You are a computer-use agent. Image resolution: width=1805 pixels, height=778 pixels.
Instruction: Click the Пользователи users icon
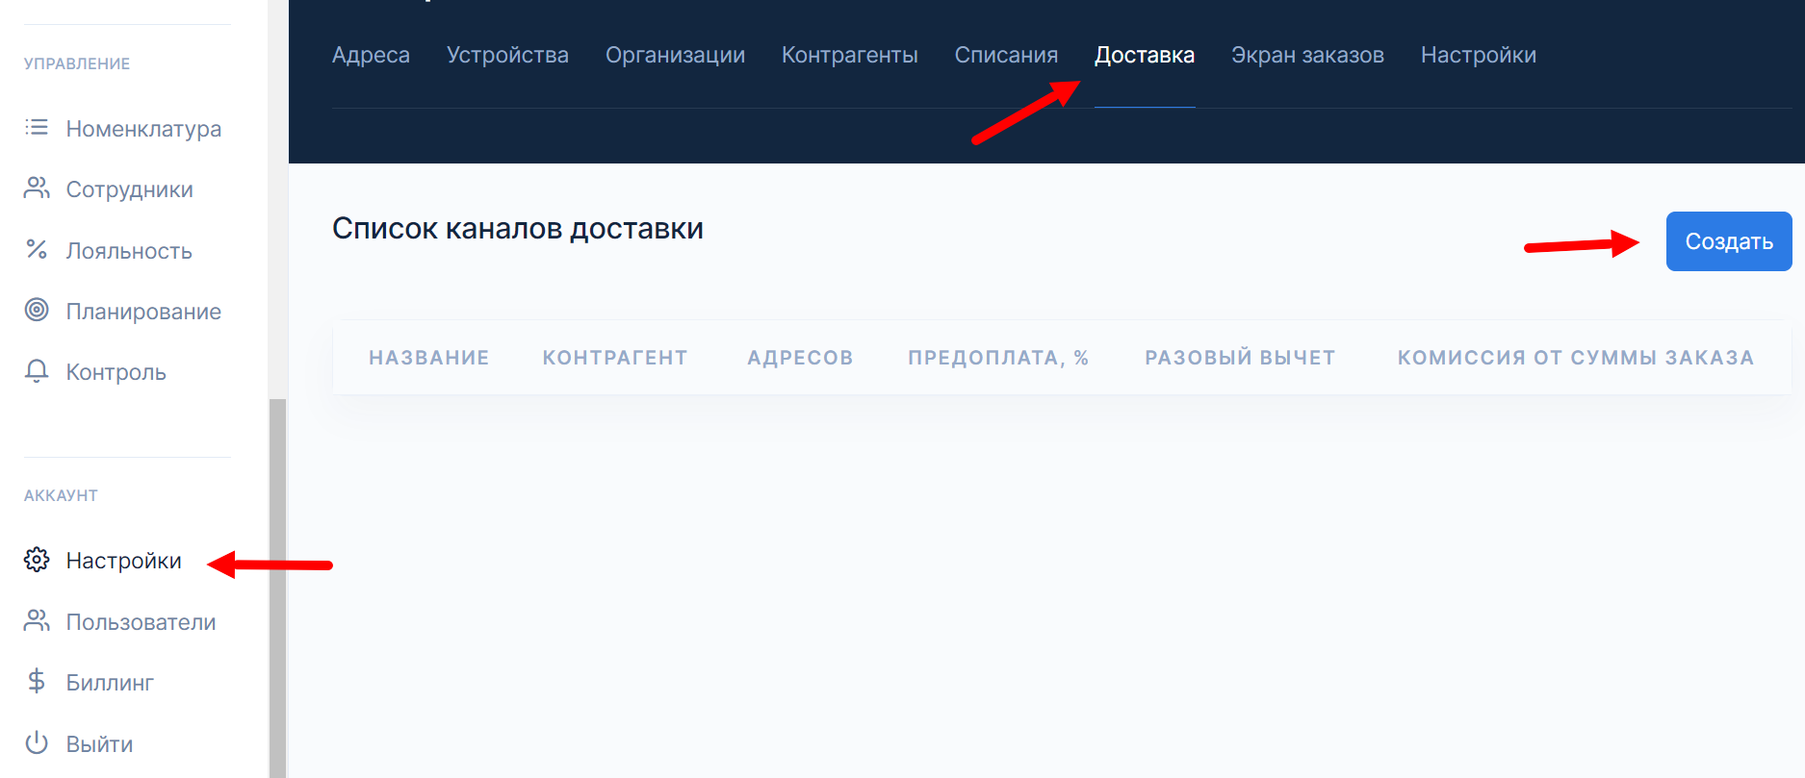point(37,621)
